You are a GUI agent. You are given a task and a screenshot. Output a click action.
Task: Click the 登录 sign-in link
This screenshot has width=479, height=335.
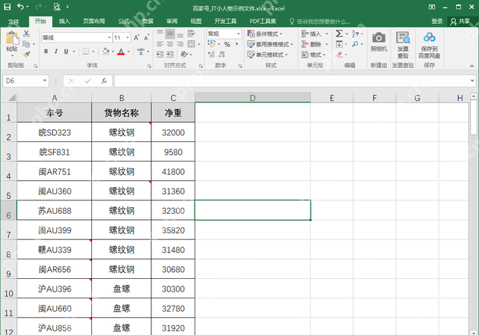click(436, 22)
